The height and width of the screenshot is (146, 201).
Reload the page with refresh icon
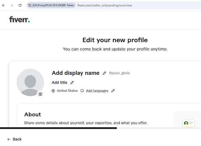click(x=20, y=5)
